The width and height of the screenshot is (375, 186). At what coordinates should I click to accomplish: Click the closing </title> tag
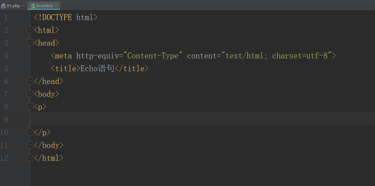click(132, 69)
